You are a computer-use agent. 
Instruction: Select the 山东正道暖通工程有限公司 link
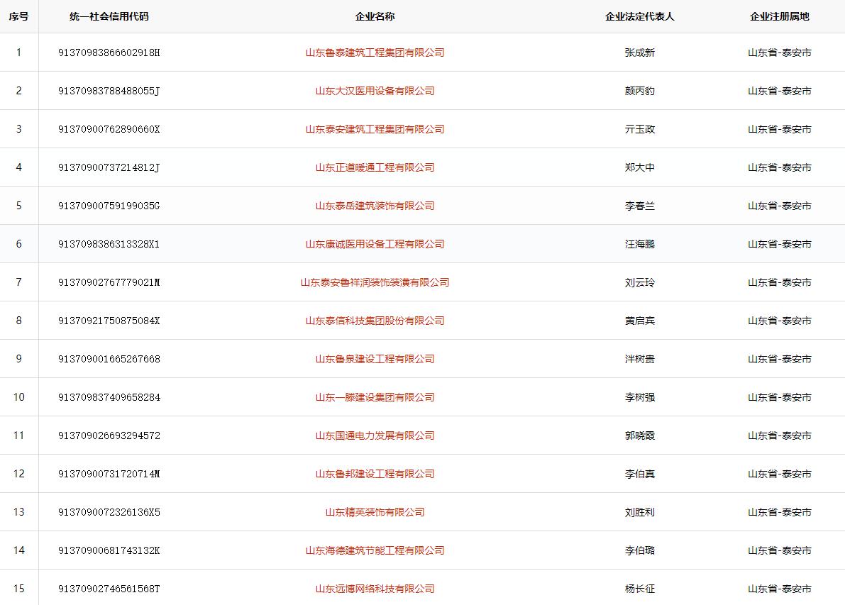pos(375,167)
